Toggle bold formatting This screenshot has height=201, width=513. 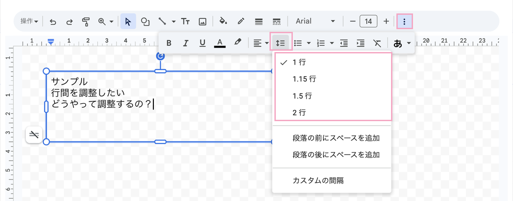169,43
